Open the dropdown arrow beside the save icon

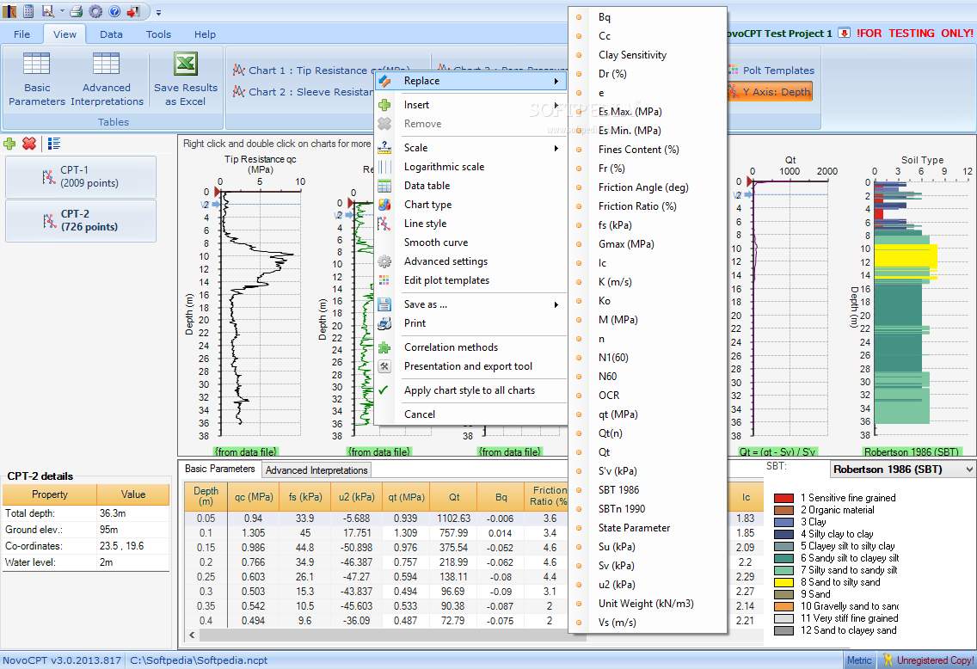(x=62, y=11)
